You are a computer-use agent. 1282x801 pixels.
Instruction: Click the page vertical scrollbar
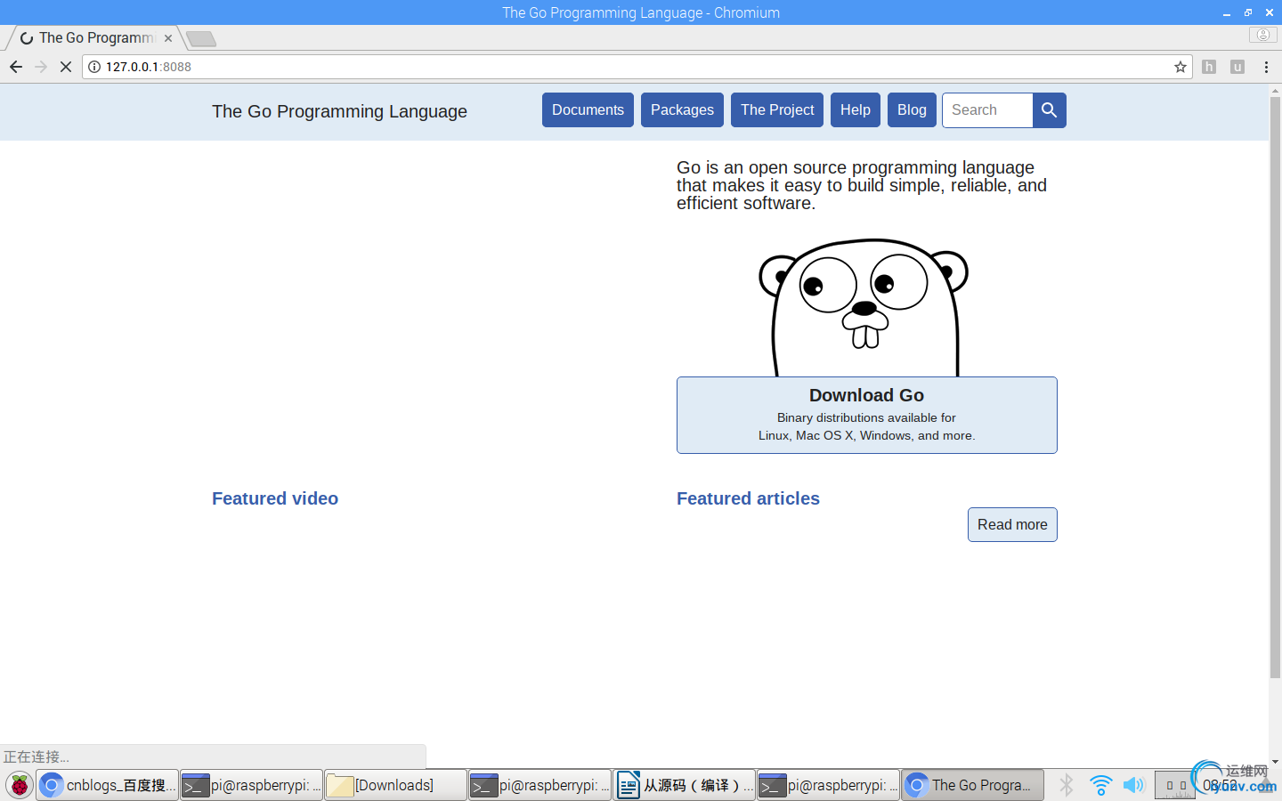point(1275,387)
